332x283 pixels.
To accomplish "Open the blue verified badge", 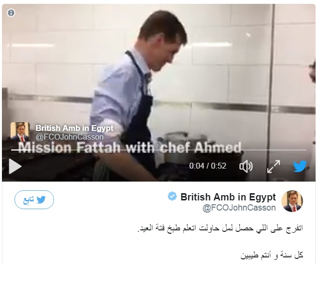I will pos(172,196).
